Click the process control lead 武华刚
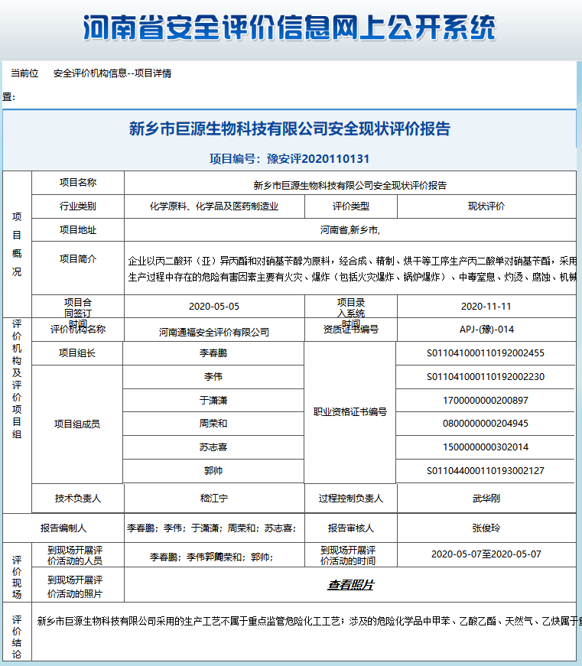Image resolution: width=582 pixels, height=666 pixels. pyautogui.click(x=486, y=499)
